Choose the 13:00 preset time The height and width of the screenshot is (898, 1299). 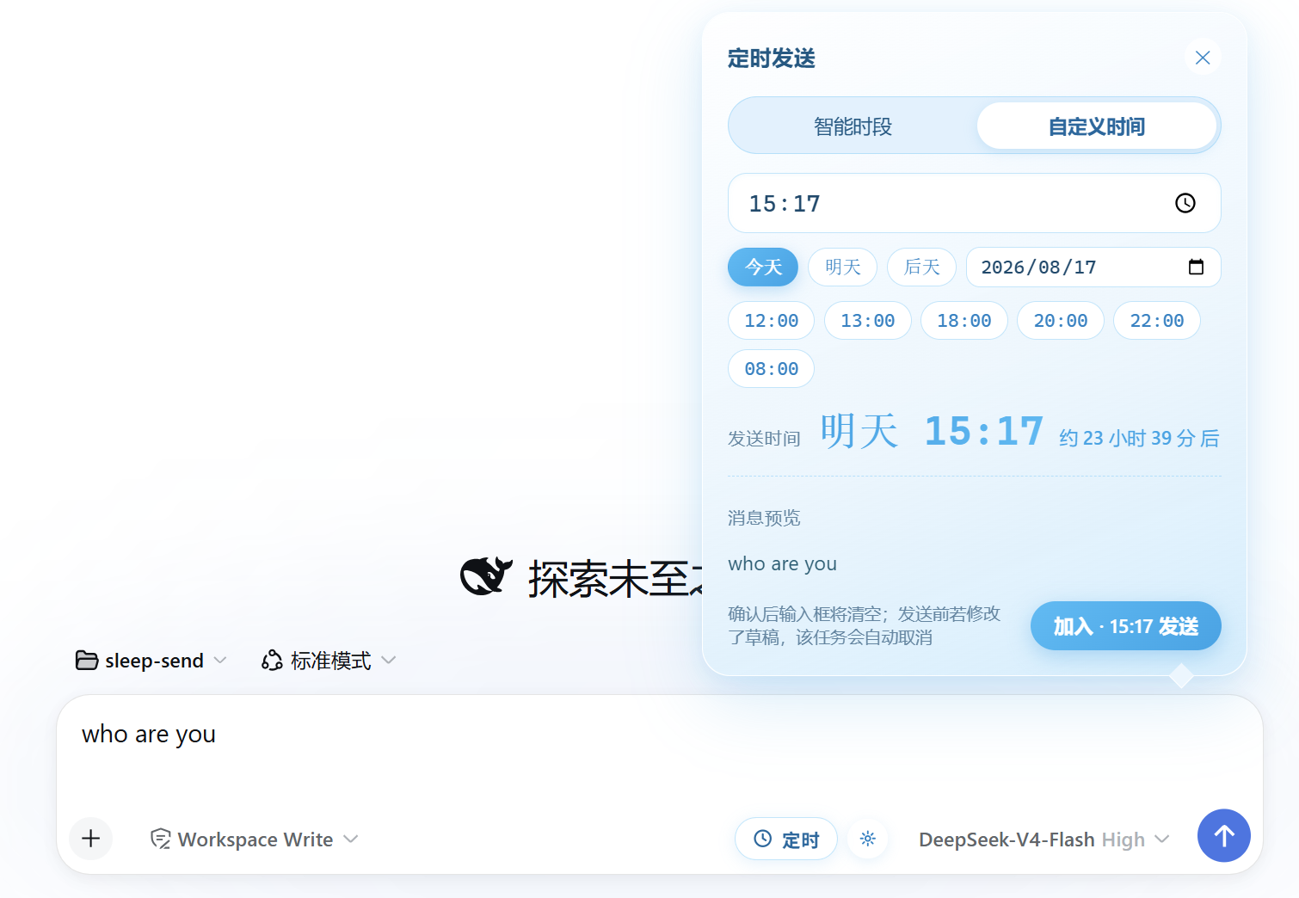pyautogui.click(x=868, y=321)
